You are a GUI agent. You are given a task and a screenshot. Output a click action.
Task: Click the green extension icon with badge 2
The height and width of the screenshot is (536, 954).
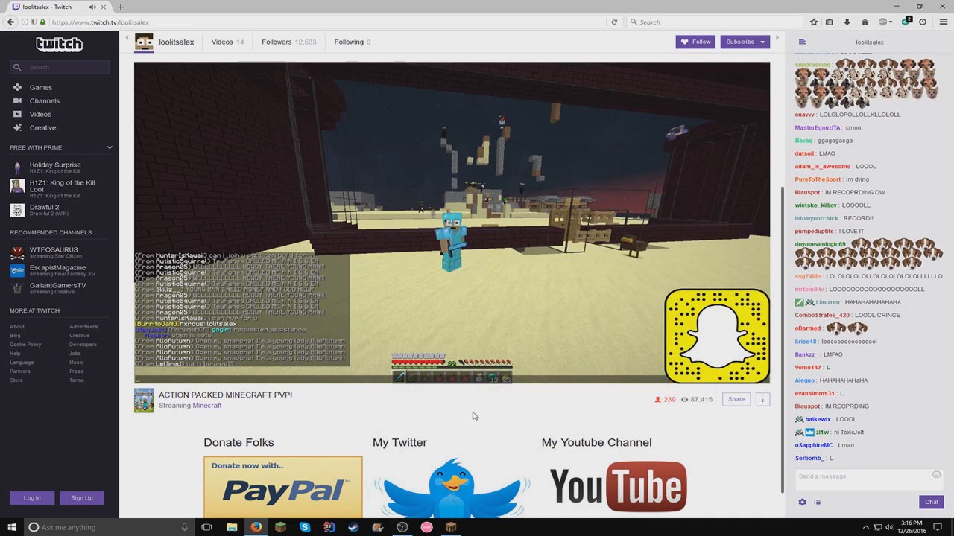pos(906,22)
